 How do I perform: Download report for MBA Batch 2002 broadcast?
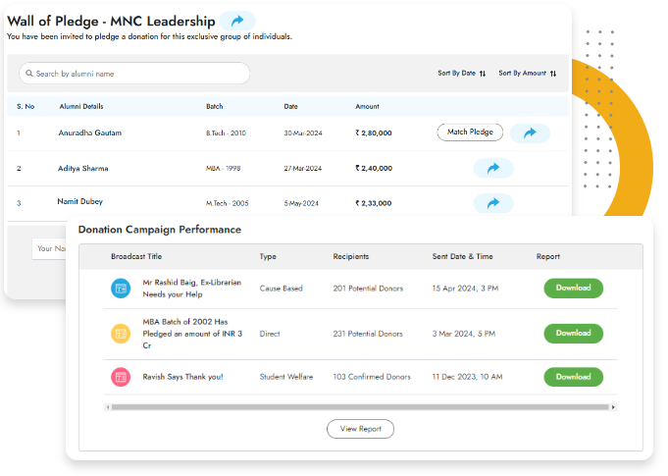coord(573,334)
